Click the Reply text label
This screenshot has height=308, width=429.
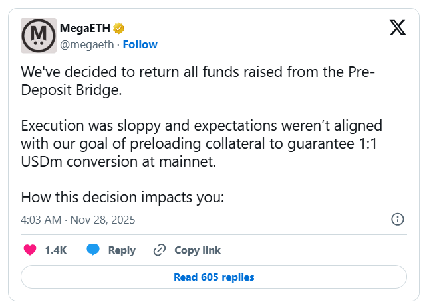pyautogui.click(x=122, y=250)
